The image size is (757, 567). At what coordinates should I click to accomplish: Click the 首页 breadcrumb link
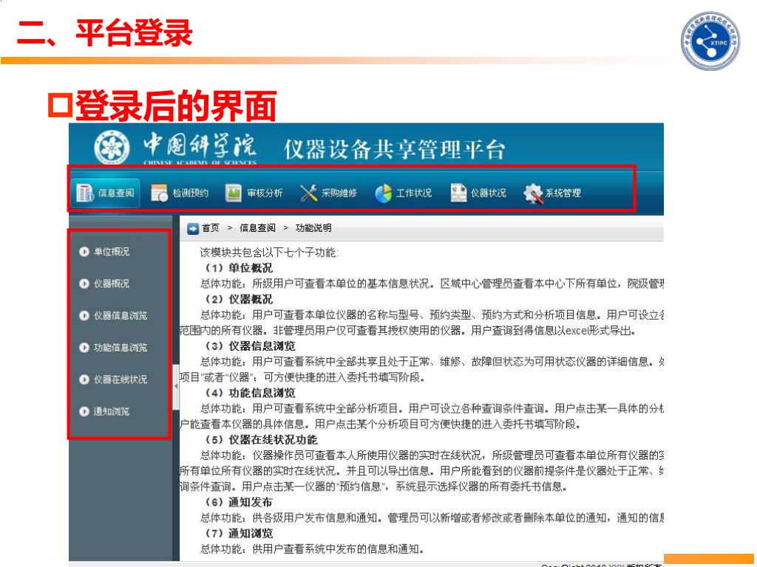point(211,228)
